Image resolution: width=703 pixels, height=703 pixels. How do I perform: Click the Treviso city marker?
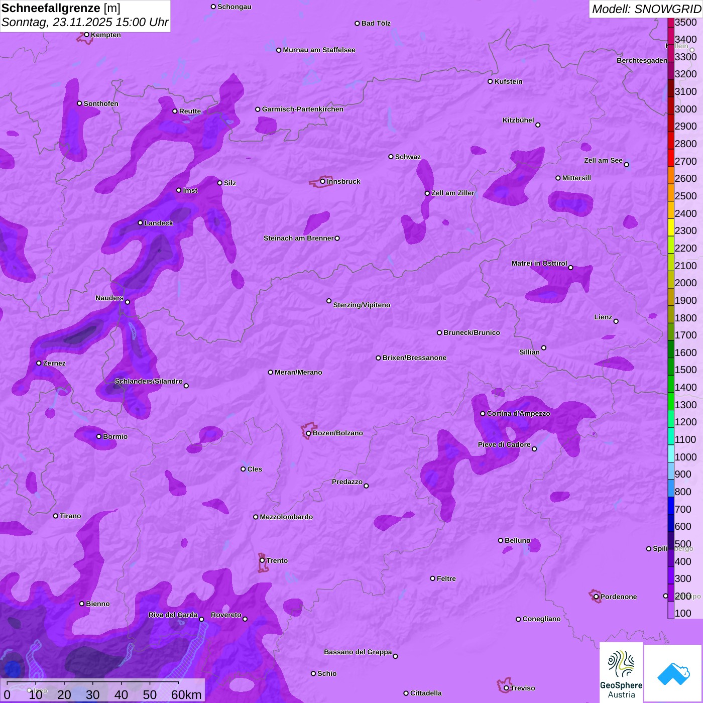pyautogui.click(x=506, y=688)
